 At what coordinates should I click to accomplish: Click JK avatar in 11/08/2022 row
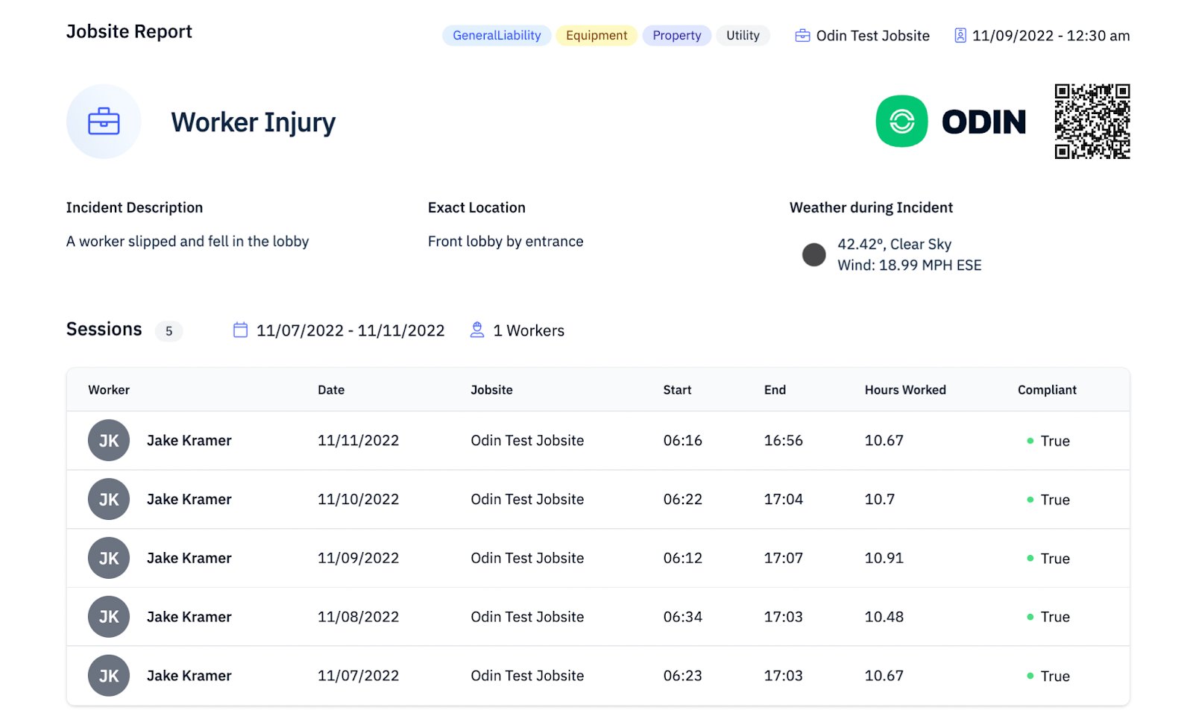[109, 617]
